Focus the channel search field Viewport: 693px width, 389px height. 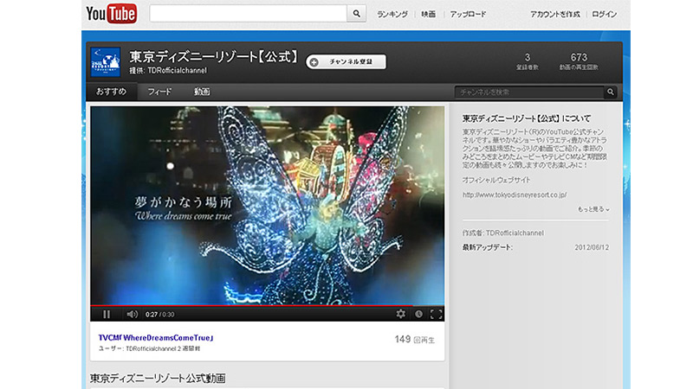click(x=529, y=92)
